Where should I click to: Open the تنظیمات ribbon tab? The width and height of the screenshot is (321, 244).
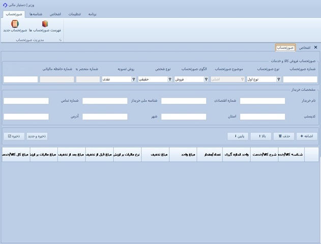74,14
